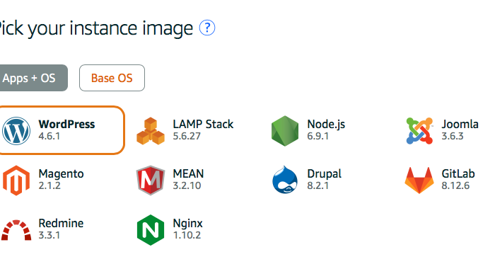
Task: Click the MEAN shield icon
Action: point(151,181)
